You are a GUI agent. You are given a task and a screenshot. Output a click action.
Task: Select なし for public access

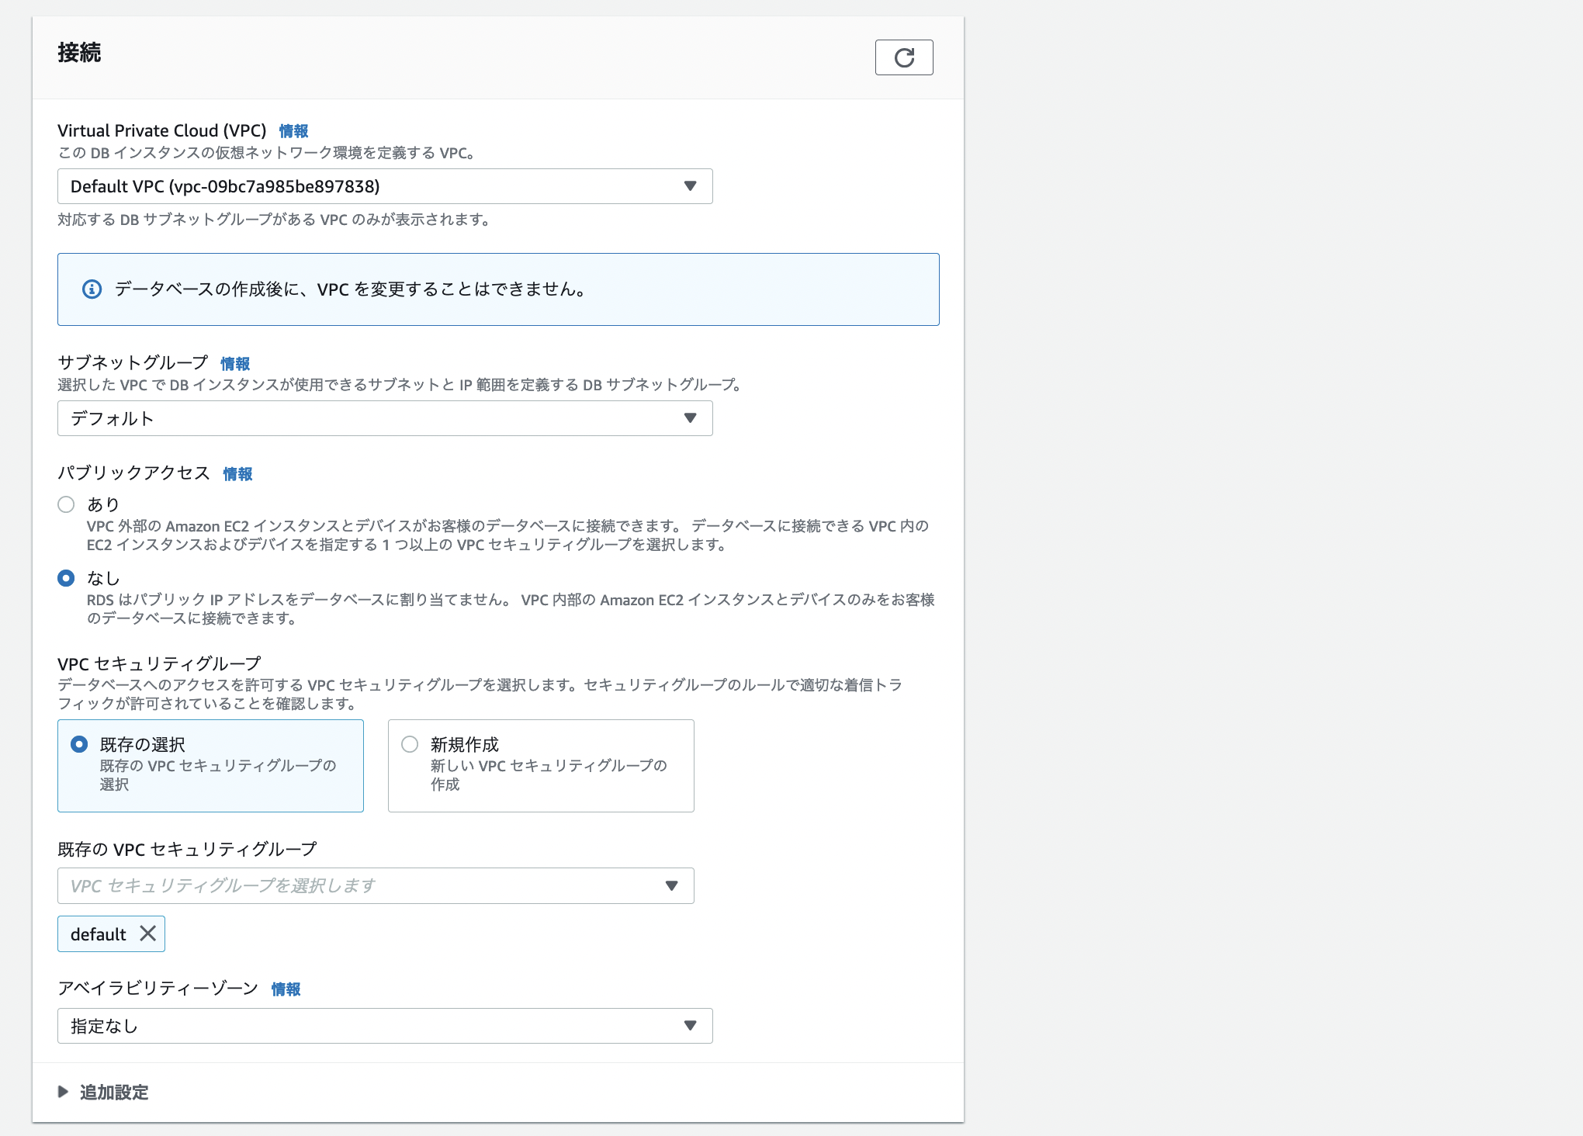pyautogui.click(x=66, y=578)
